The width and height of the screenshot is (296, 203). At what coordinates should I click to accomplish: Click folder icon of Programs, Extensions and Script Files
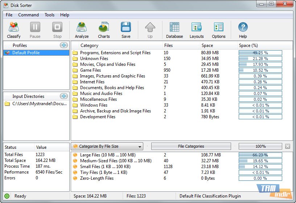pos(75,53)
